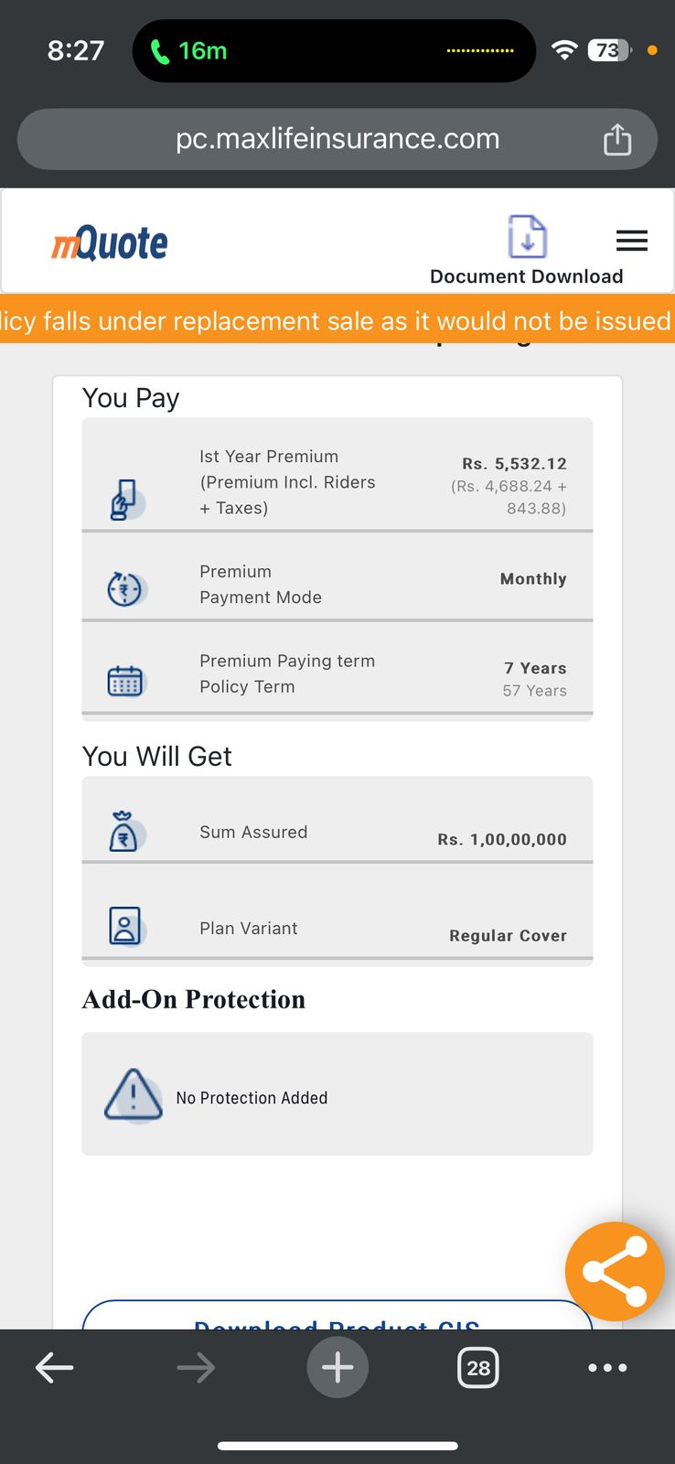The width and height of the screenshot is (675, 1464).
Task: Tap the pc.maxlifeinsurance.com address bar
Action: click(337, 139)
